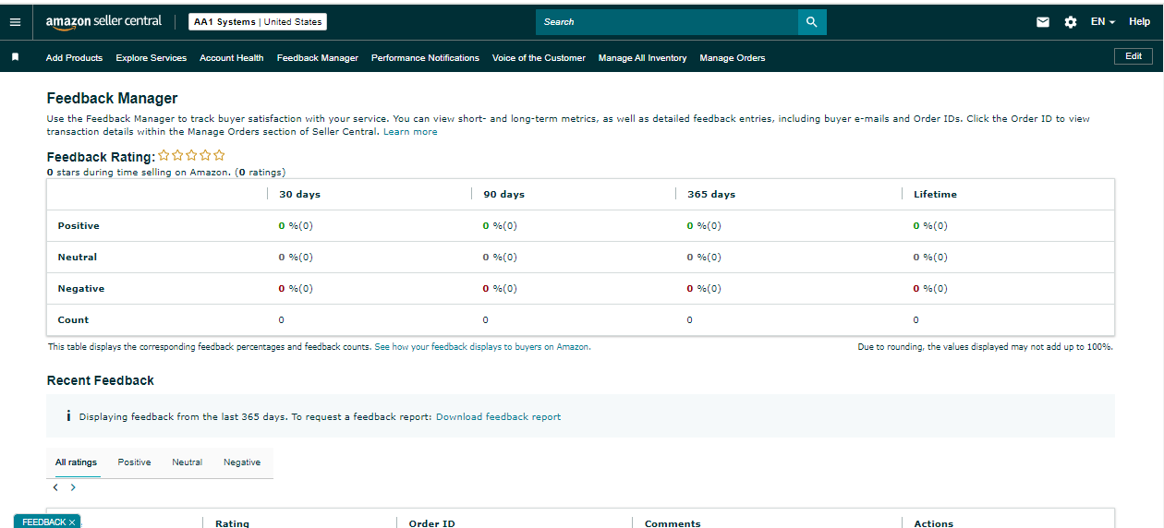Click Download feedback report link
Screen dimensions: 1164x528
[498, 417]
